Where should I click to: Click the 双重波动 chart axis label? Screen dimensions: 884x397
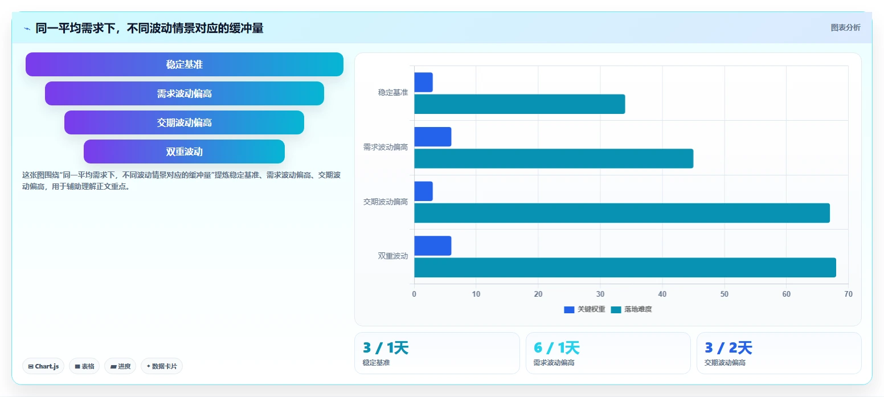click(393, 256)
